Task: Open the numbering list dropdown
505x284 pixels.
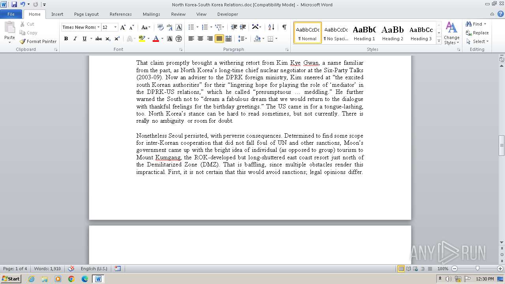Action: pos(211,27)
